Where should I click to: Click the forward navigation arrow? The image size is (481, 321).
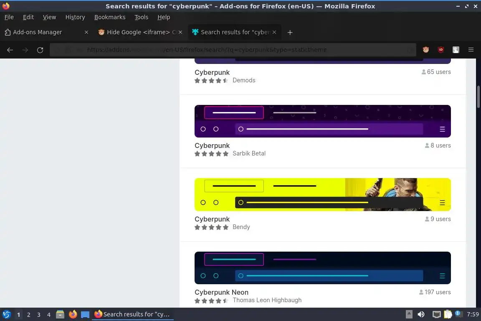[25, 50]
